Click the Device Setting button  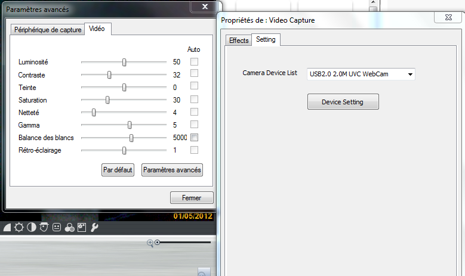[343, 102]
